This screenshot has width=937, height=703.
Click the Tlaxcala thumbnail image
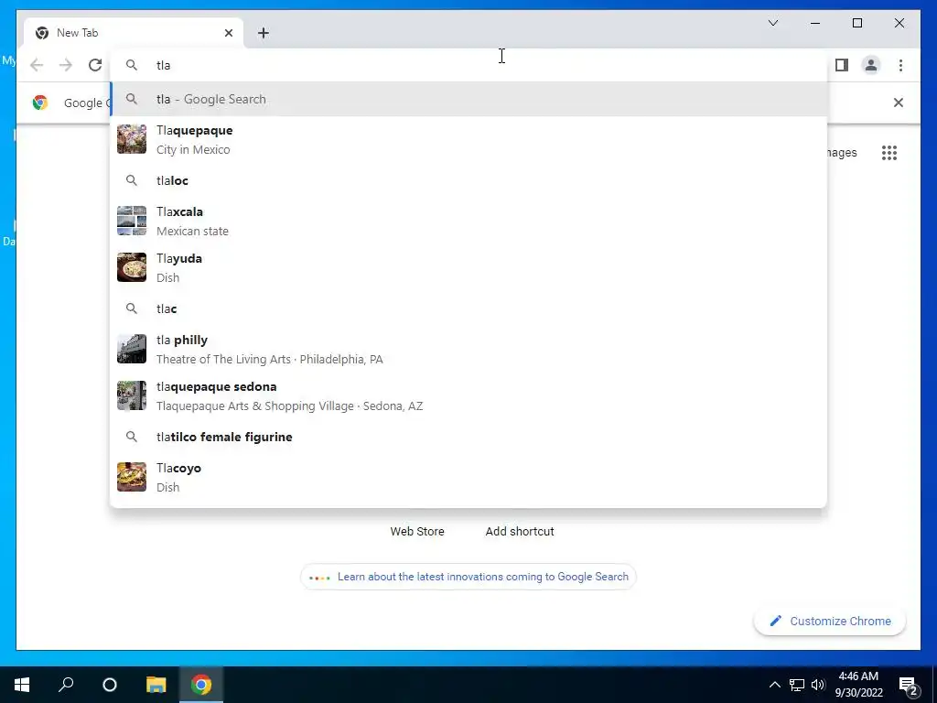point(132,221)
